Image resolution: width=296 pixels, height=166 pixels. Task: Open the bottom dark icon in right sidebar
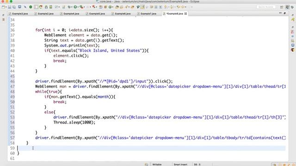coord(293,50)
